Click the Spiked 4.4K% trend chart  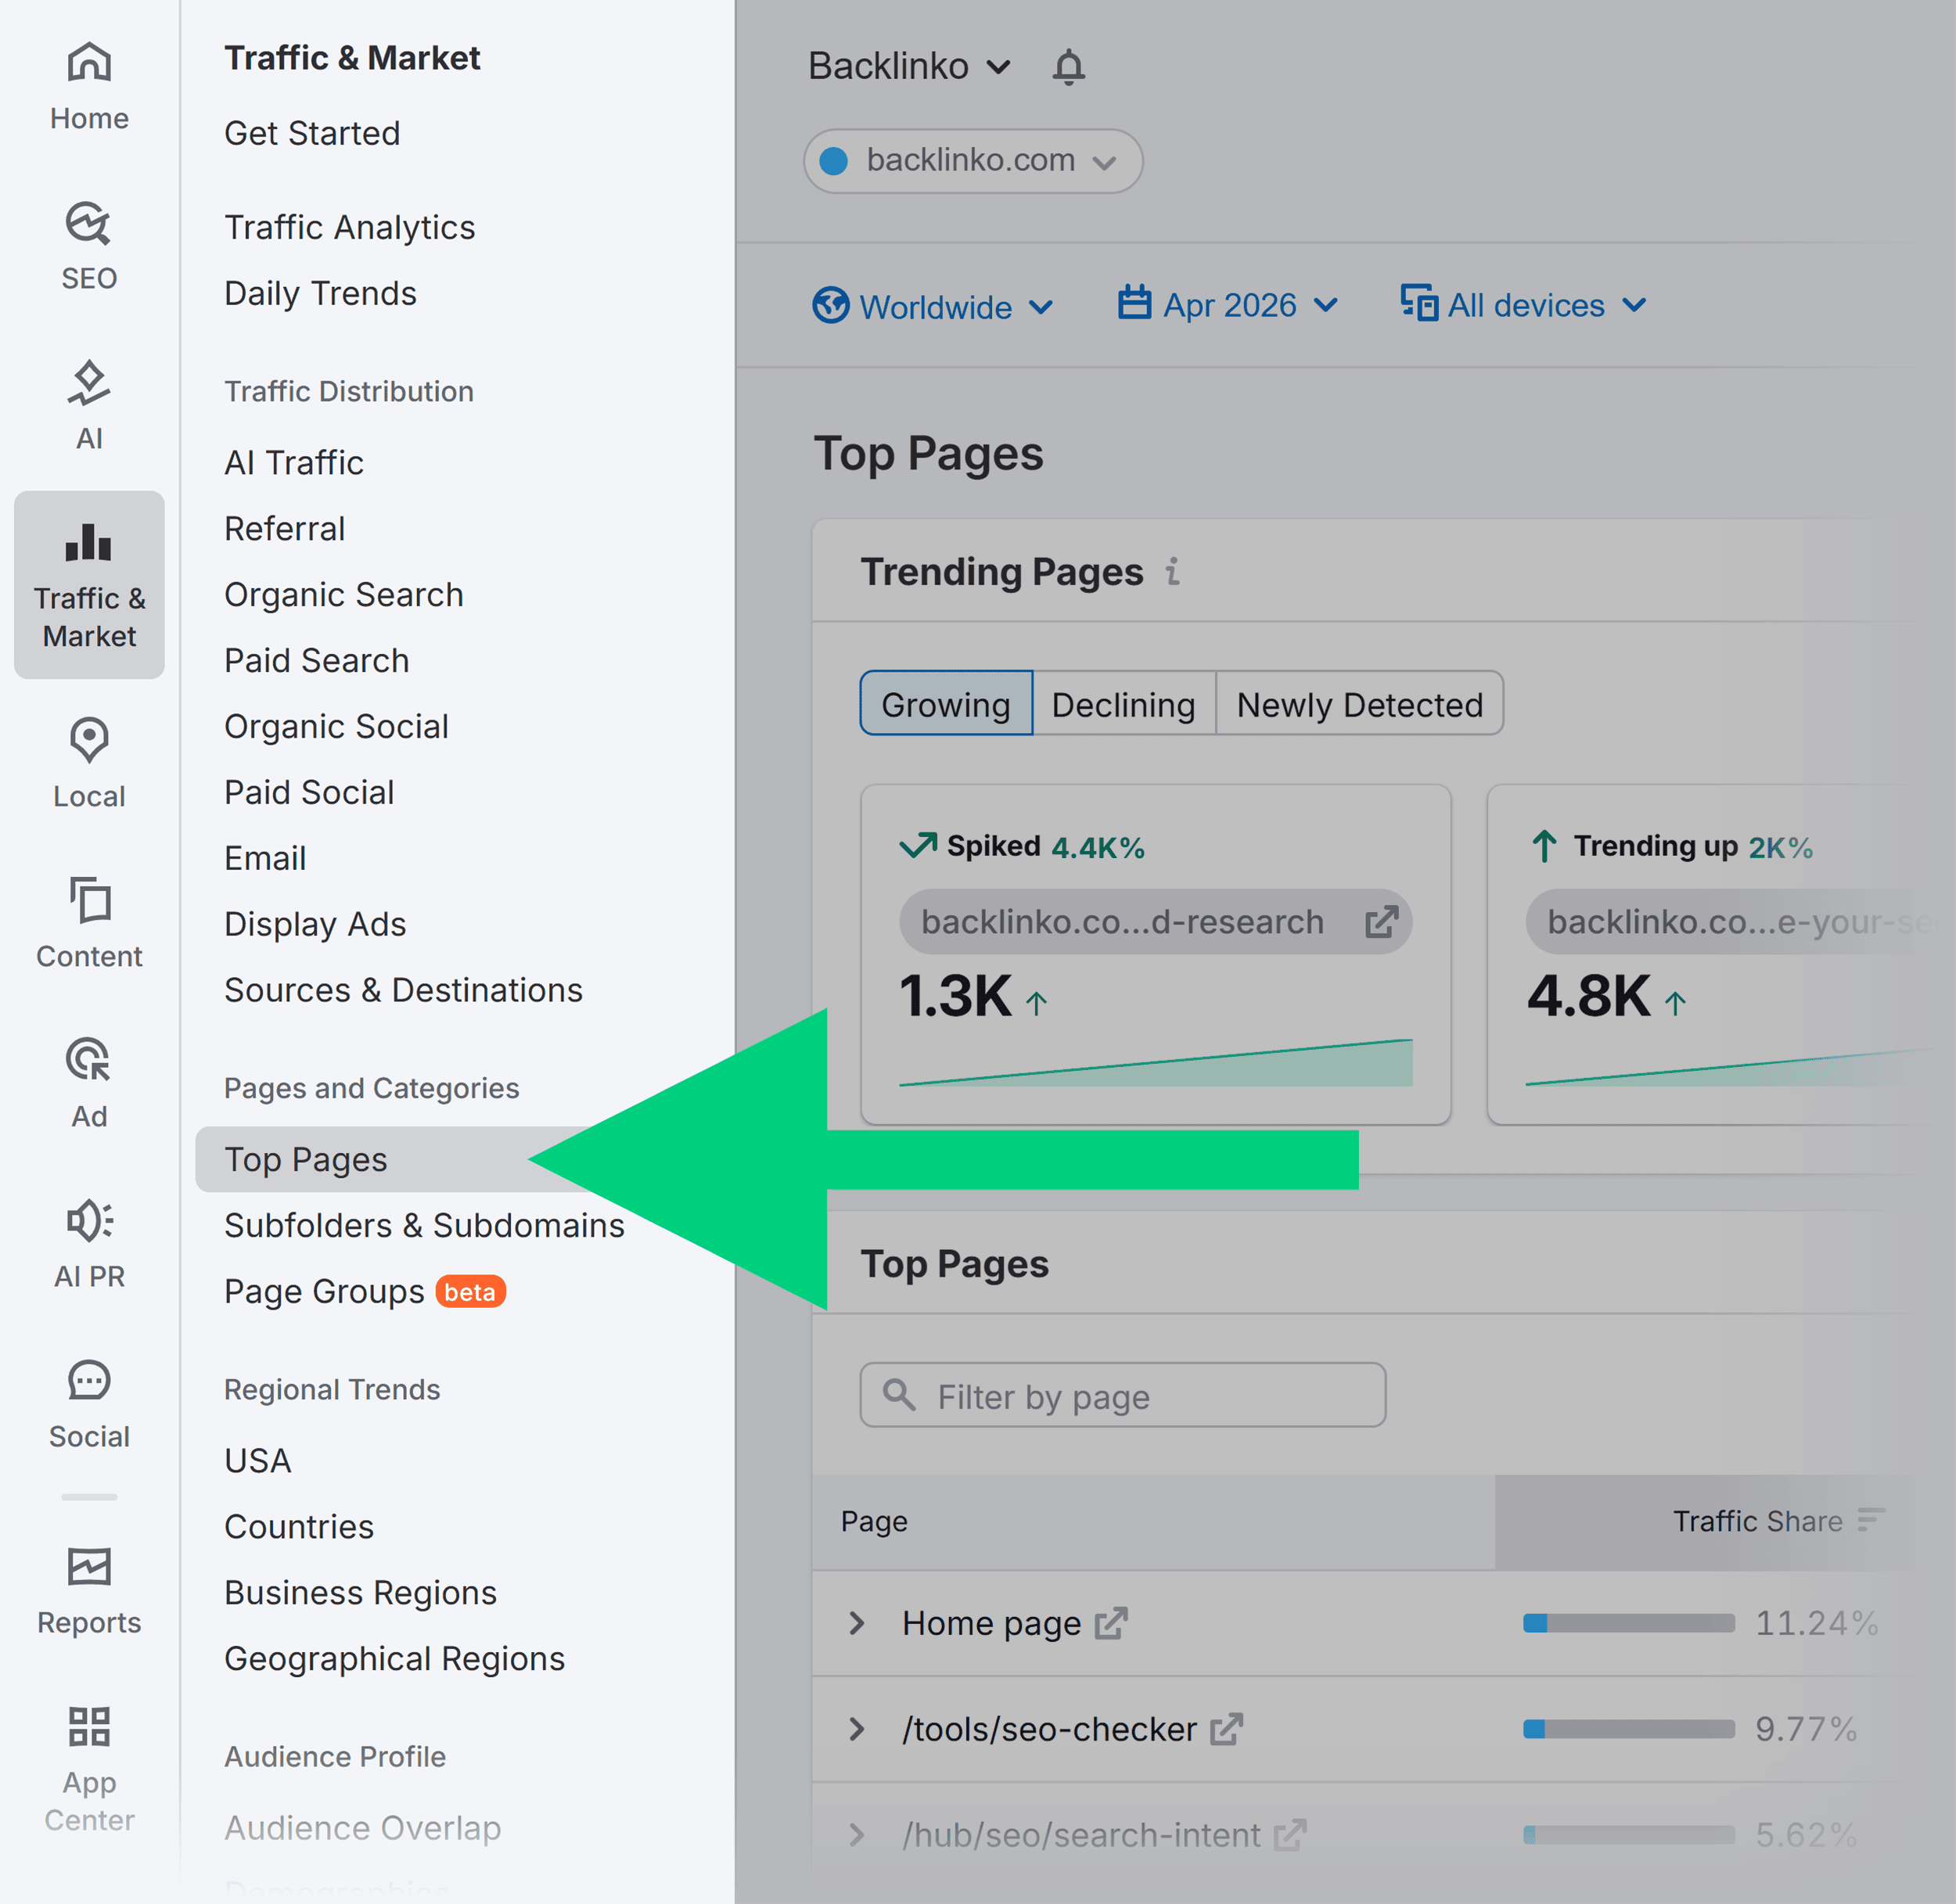click(x=1155, y=1062)
